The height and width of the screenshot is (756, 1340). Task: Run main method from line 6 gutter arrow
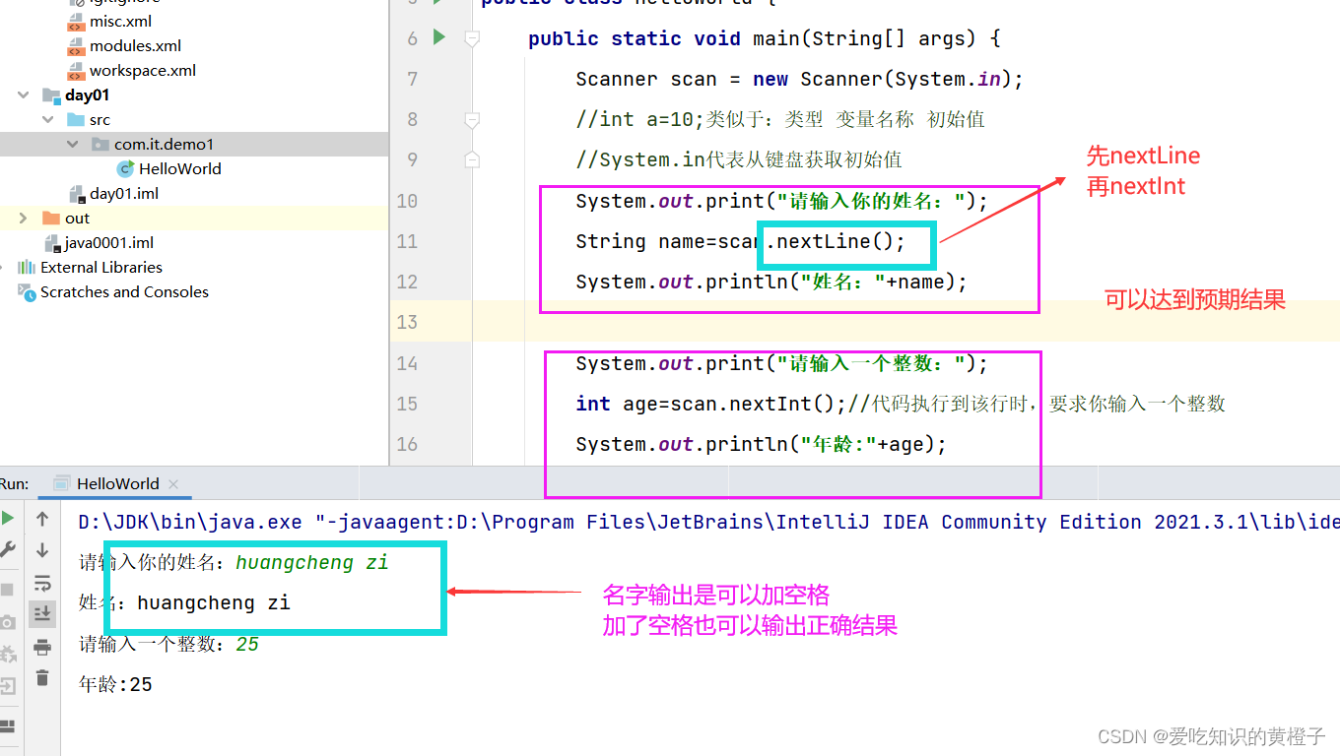coord(439,37)
